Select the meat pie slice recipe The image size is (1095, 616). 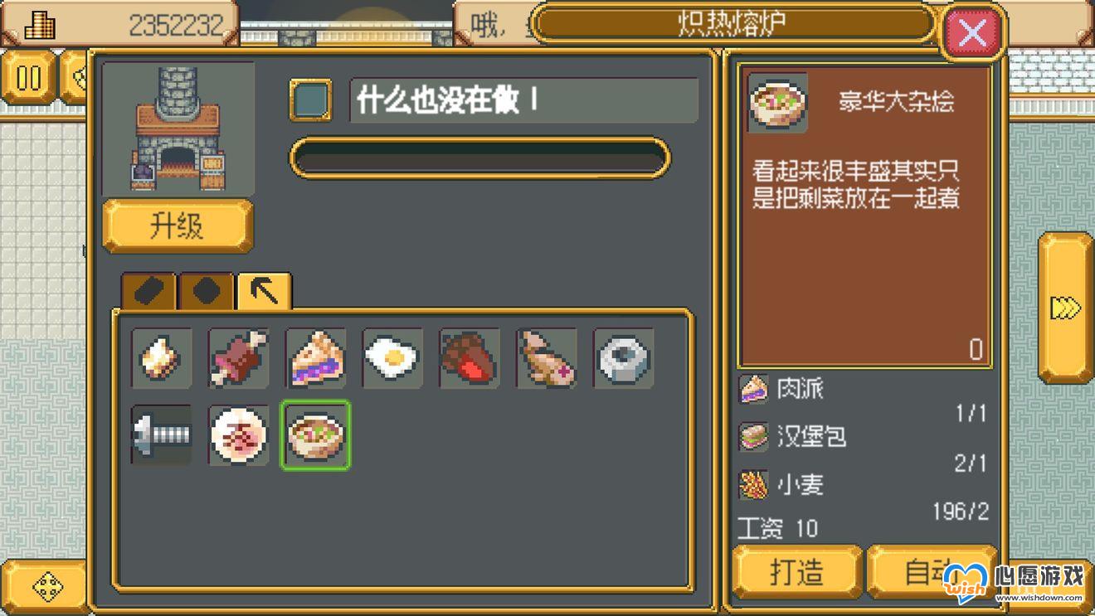click(316, 359)
